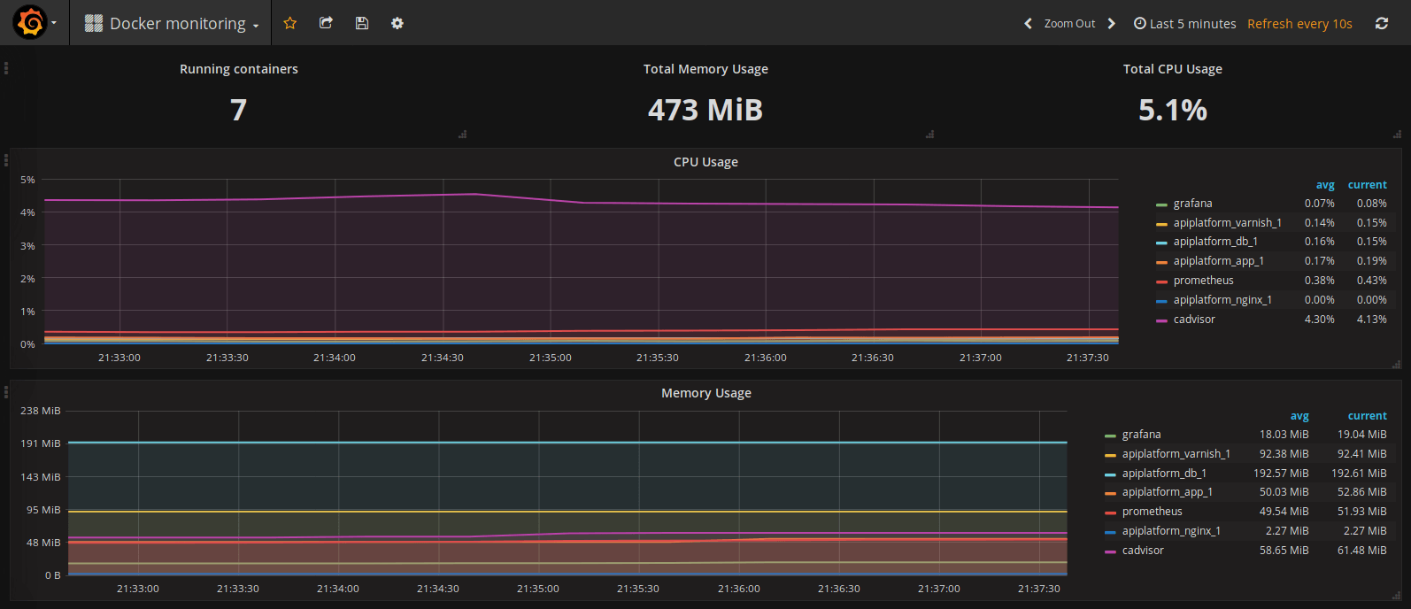This screenshot has height=609, width=1411.
Task: Click the Grafana logo icon
Action: [x=30, y=23]
